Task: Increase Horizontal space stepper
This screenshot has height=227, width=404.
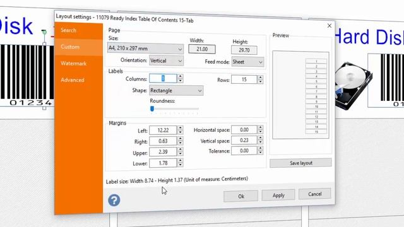Action: tap(261, 127)
